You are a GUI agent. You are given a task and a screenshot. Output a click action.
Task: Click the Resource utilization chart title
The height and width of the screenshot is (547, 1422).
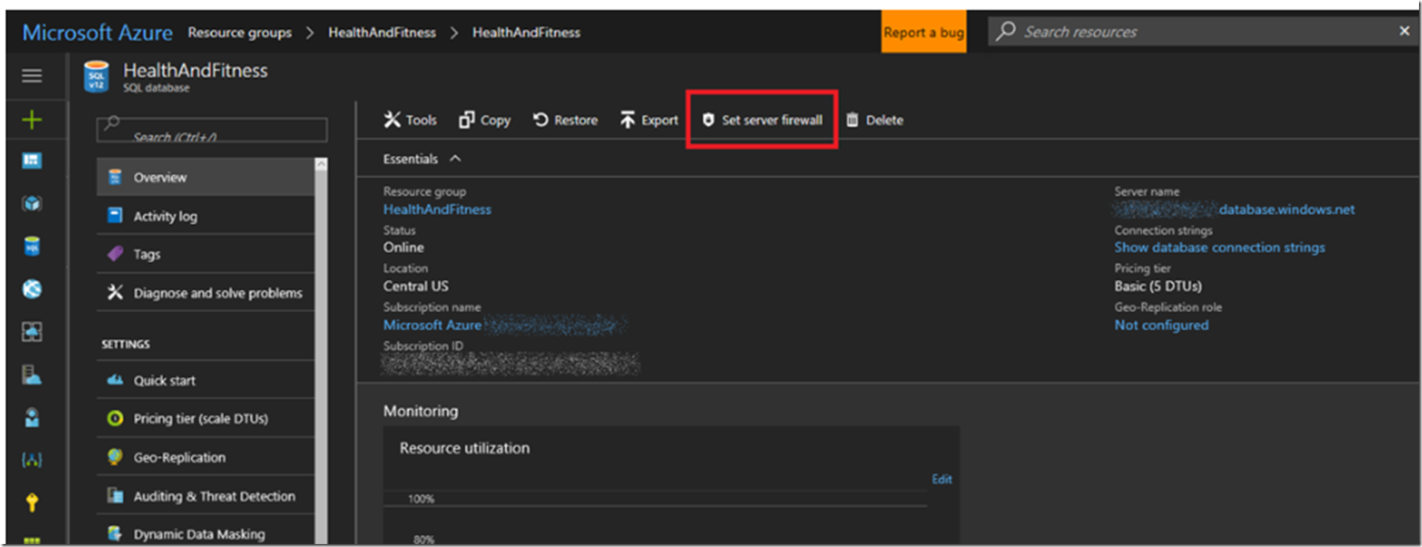[x=464, y=448]
